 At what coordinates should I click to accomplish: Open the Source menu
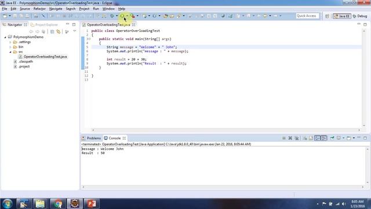pyautogui.click(x=25, y=9)
